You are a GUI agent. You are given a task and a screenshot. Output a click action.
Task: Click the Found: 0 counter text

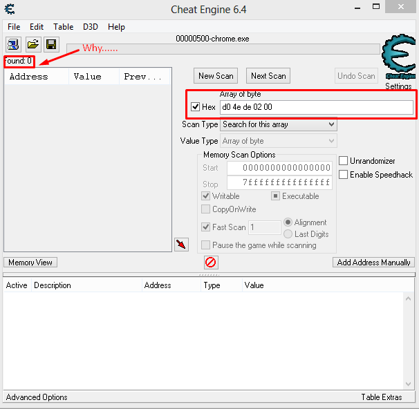(18, 61)
